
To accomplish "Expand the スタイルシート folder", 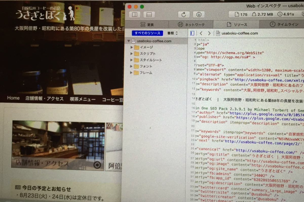I will [x=131, y=60].
